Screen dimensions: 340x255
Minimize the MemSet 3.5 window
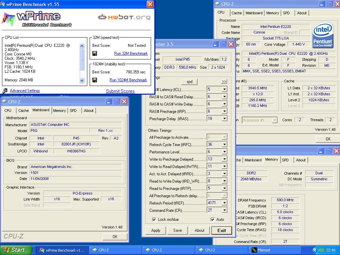pos(215,44)
